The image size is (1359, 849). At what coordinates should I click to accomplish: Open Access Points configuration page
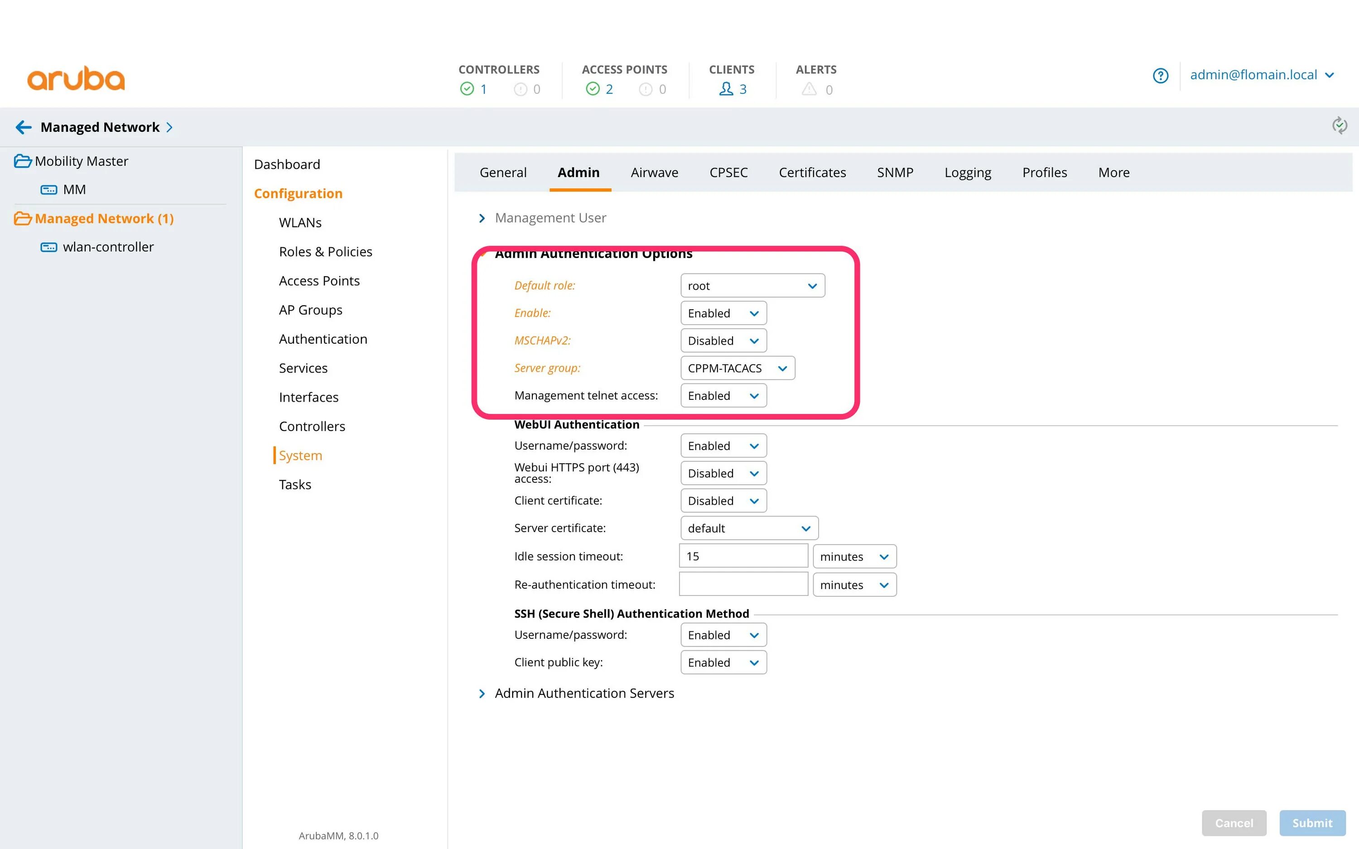click(x=319, y=281)
